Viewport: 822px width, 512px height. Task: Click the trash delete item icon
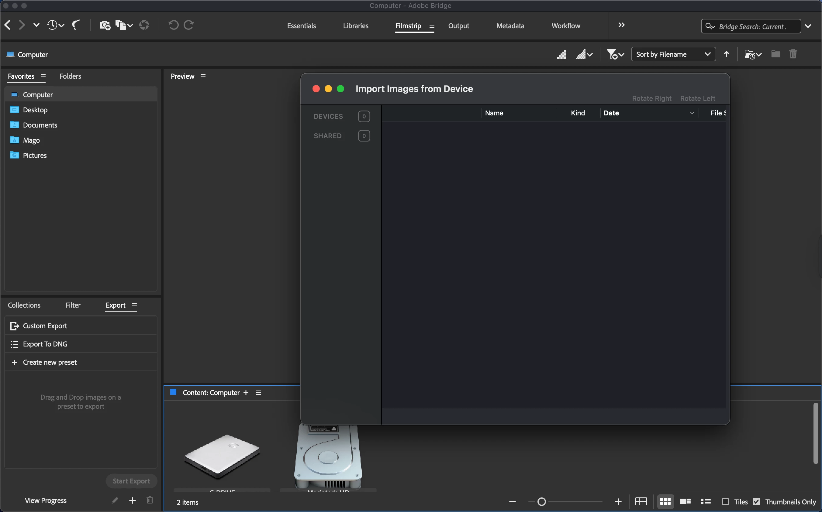[x=793, y=54]
